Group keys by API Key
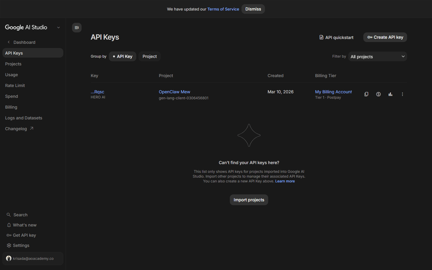Viewport: 432px width, 270px height. click(122, 56)
